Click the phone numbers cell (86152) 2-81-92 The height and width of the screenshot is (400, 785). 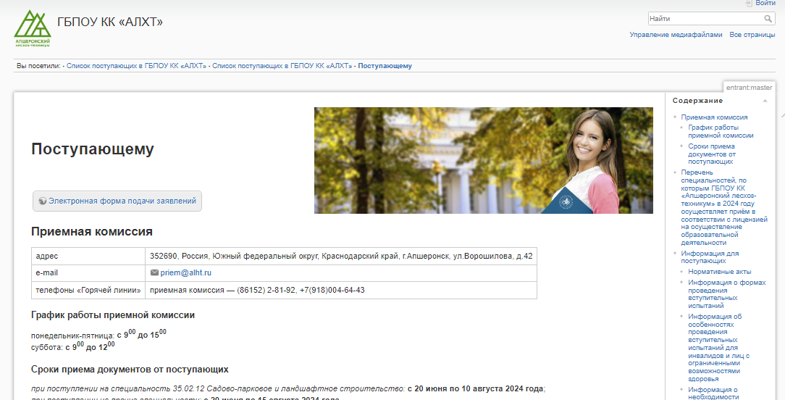341,291
